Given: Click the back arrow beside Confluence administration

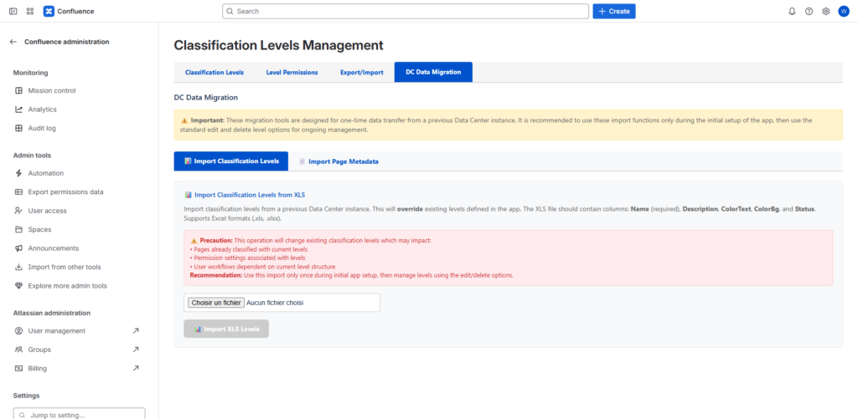Looking at the screenshot, I should tap(13, 42).
